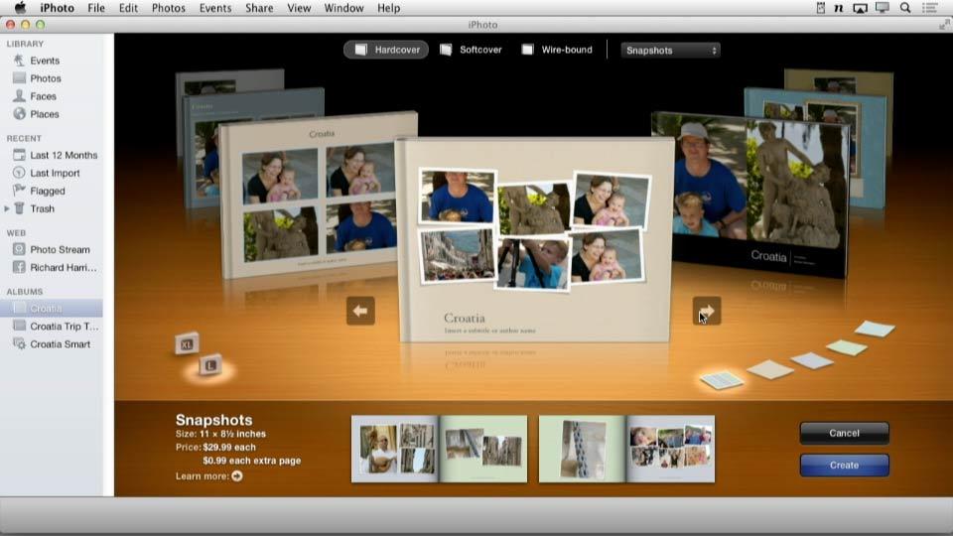This screenshot has width=953, height=536.
Task: Click Learn more arrow icon
Action: (x=237, y=475)
